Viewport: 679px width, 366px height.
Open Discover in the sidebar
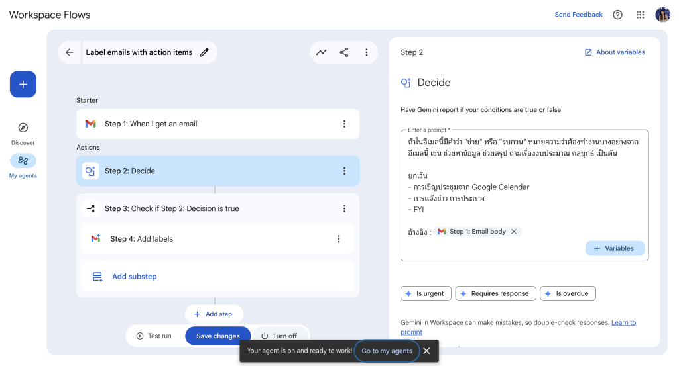23,132
